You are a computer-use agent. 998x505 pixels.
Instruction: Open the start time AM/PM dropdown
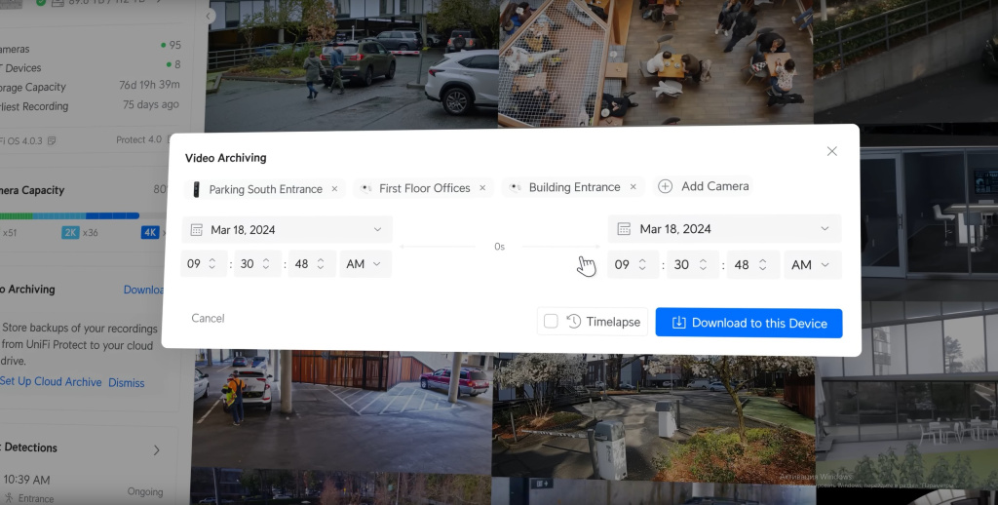click(x=365, y=264)
